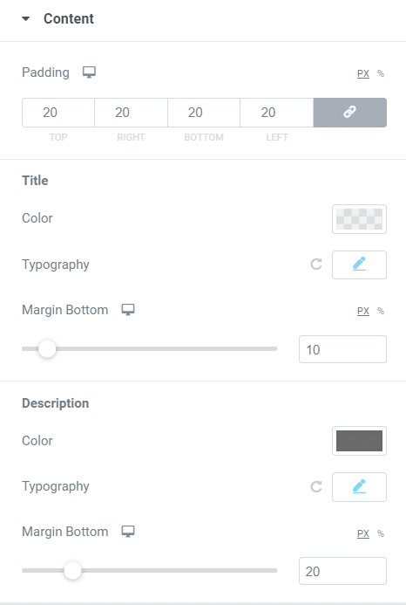This screenshot has width=406, height=605.
Task: Collapse the Content section arrow
Action: click(26, 18)
